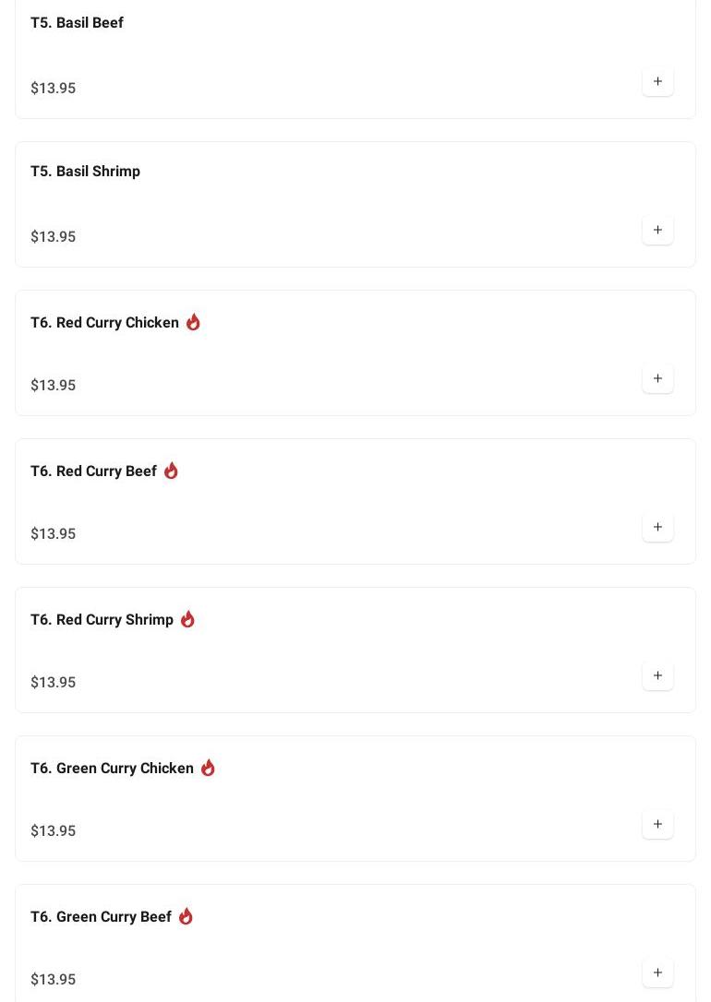
Task: Open T5. Basil Shrimp item details
Action: [85, 171]
